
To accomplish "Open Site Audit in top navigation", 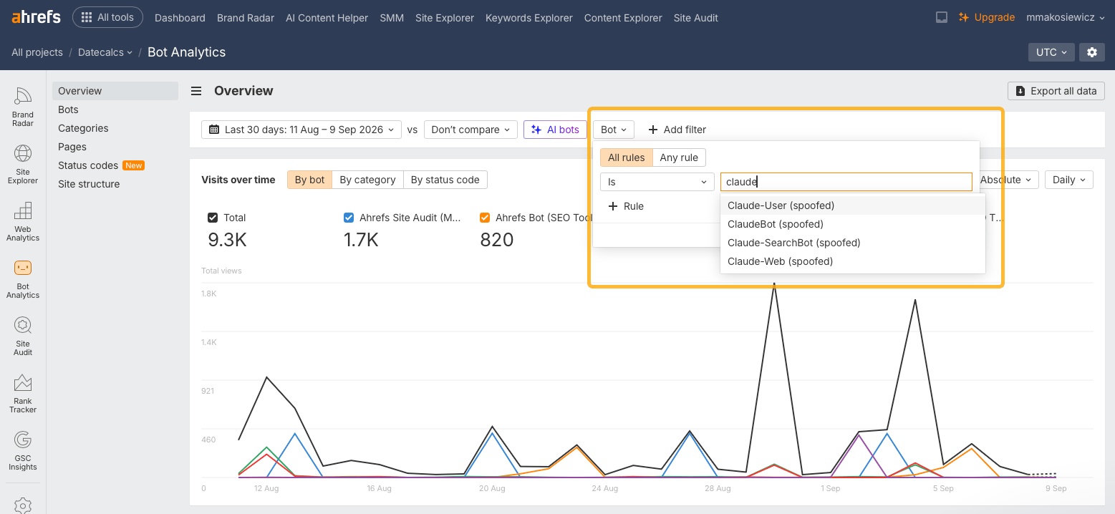I will [696, 18].
